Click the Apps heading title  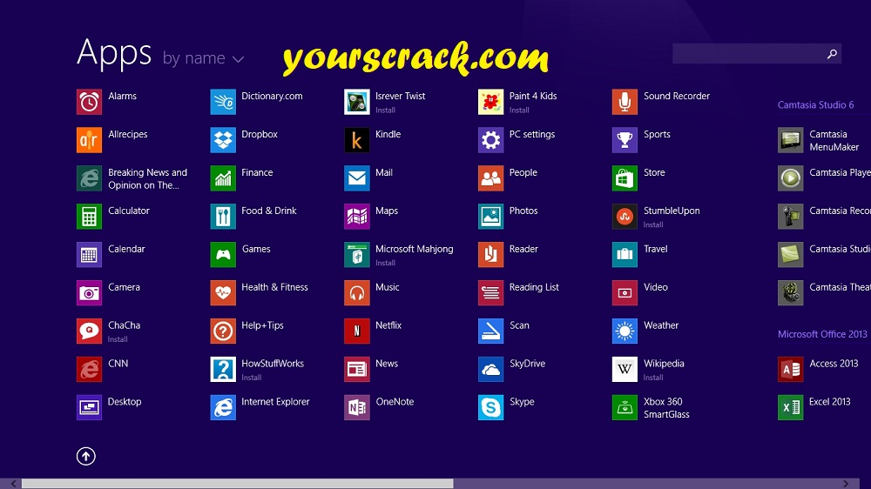pyautogui.click(x=114, y=54)
